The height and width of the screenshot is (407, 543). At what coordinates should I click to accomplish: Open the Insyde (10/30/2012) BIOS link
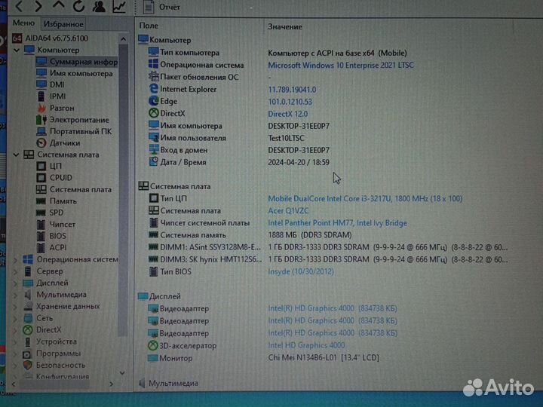(301, 271)
